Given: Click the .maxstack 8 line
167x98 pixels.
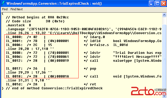Looking at the screenshot, I should pyautogui.click(x=18, y=25).
